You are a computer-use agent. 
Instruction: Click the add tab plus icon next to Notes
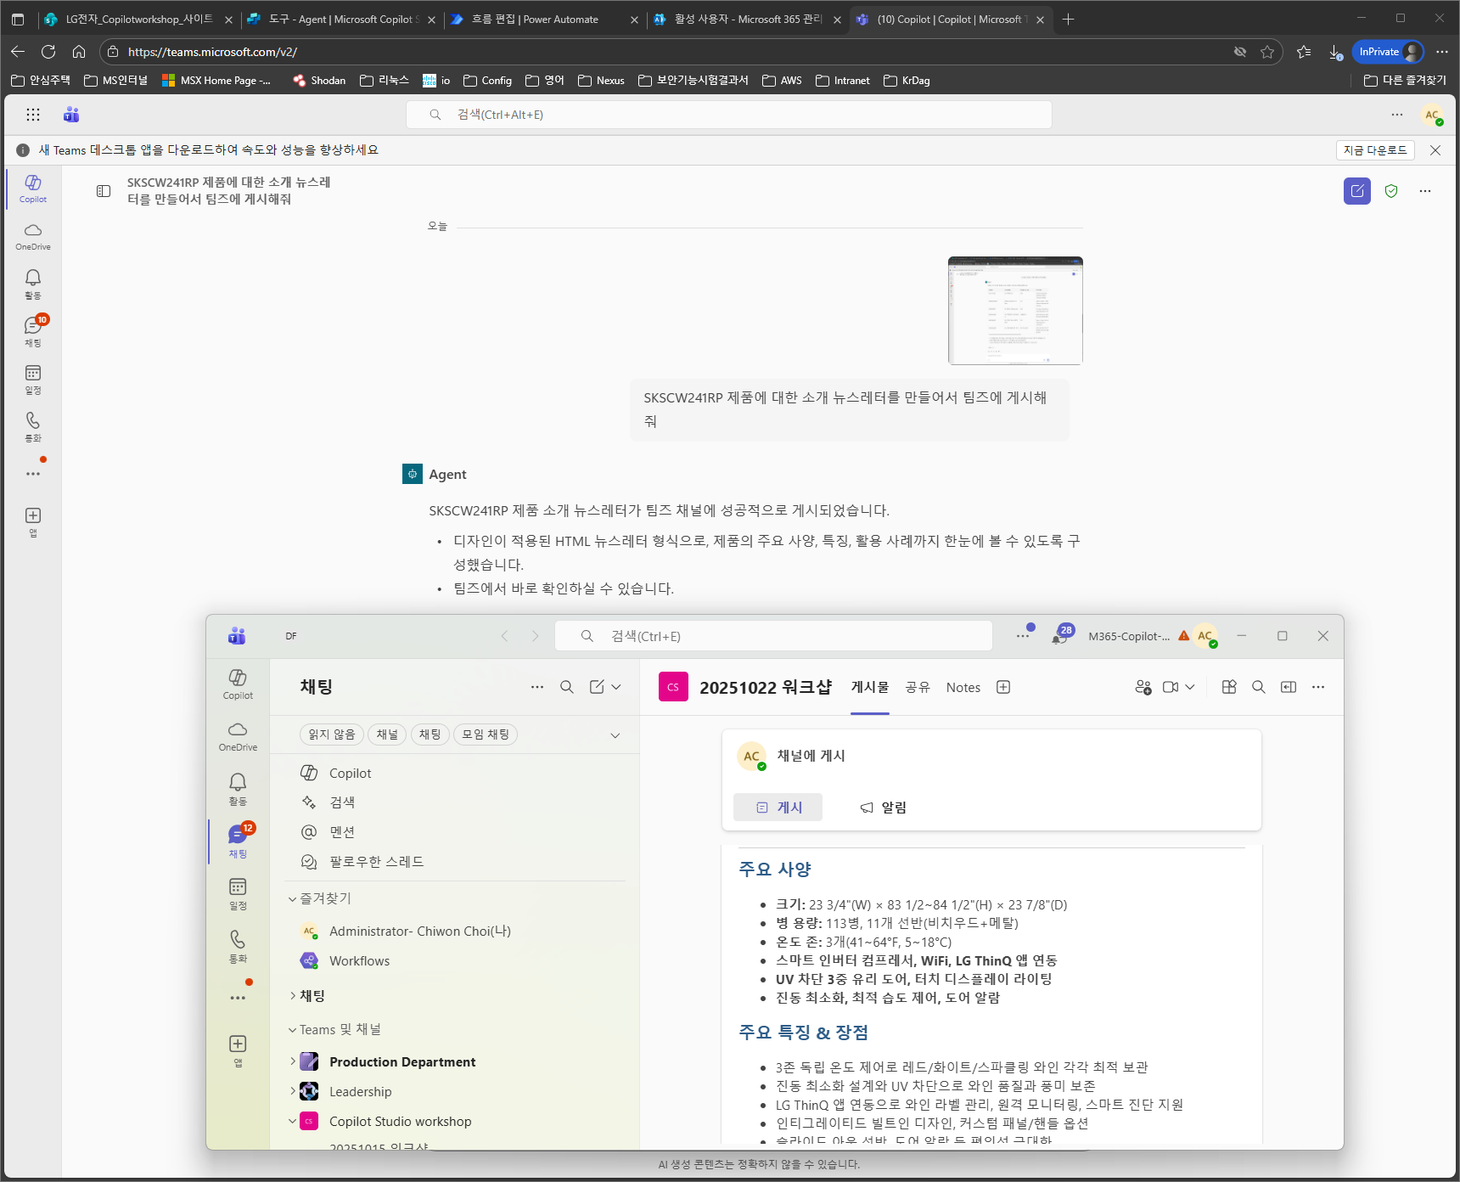click(1003, 687)
